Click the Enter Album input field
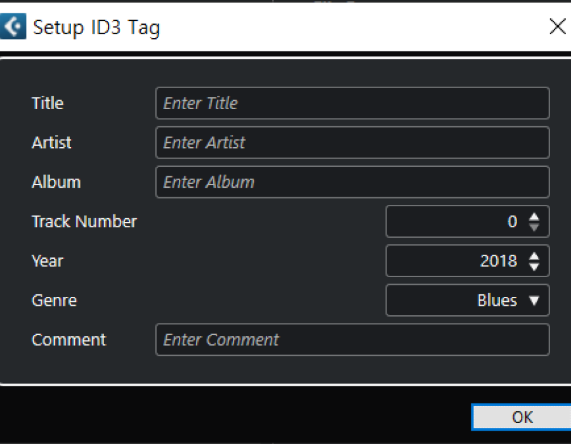The image size is (571, 444). [352, 182]
